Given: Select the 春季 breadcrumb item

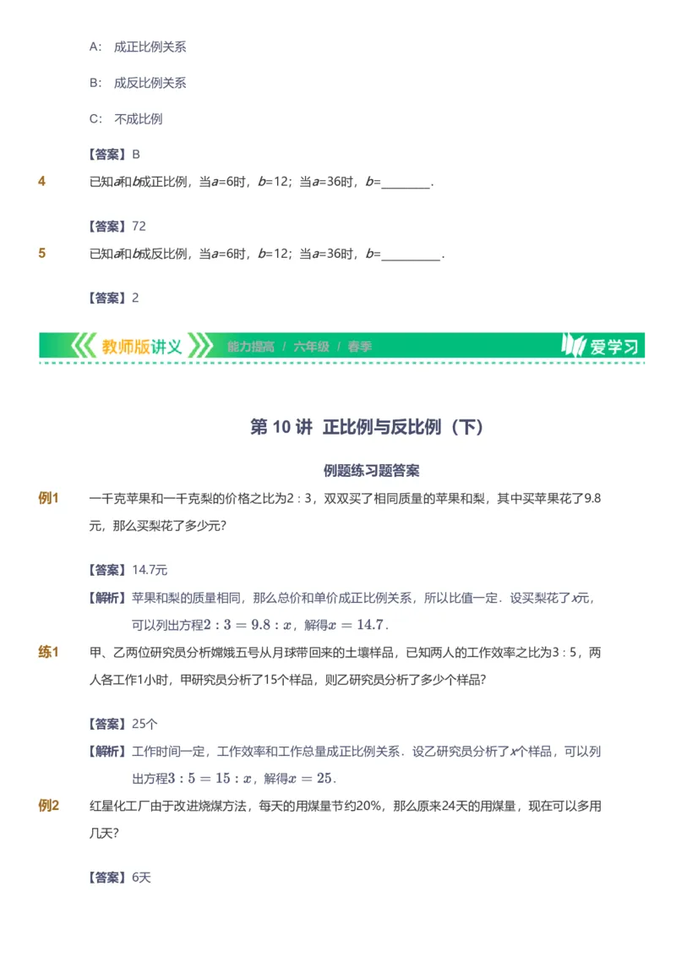Looking at the screenshot, I should (359, 345).
